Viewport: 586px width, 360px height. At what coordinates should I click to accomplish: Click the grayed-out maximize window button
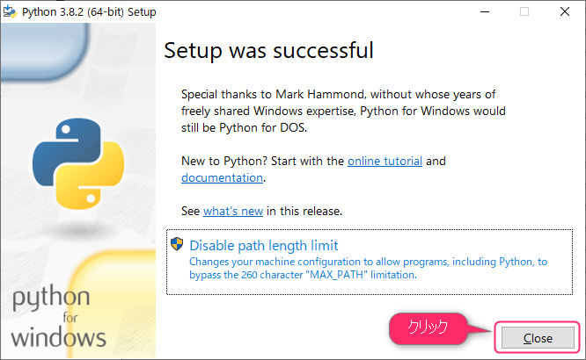click(x=524, y=12)
